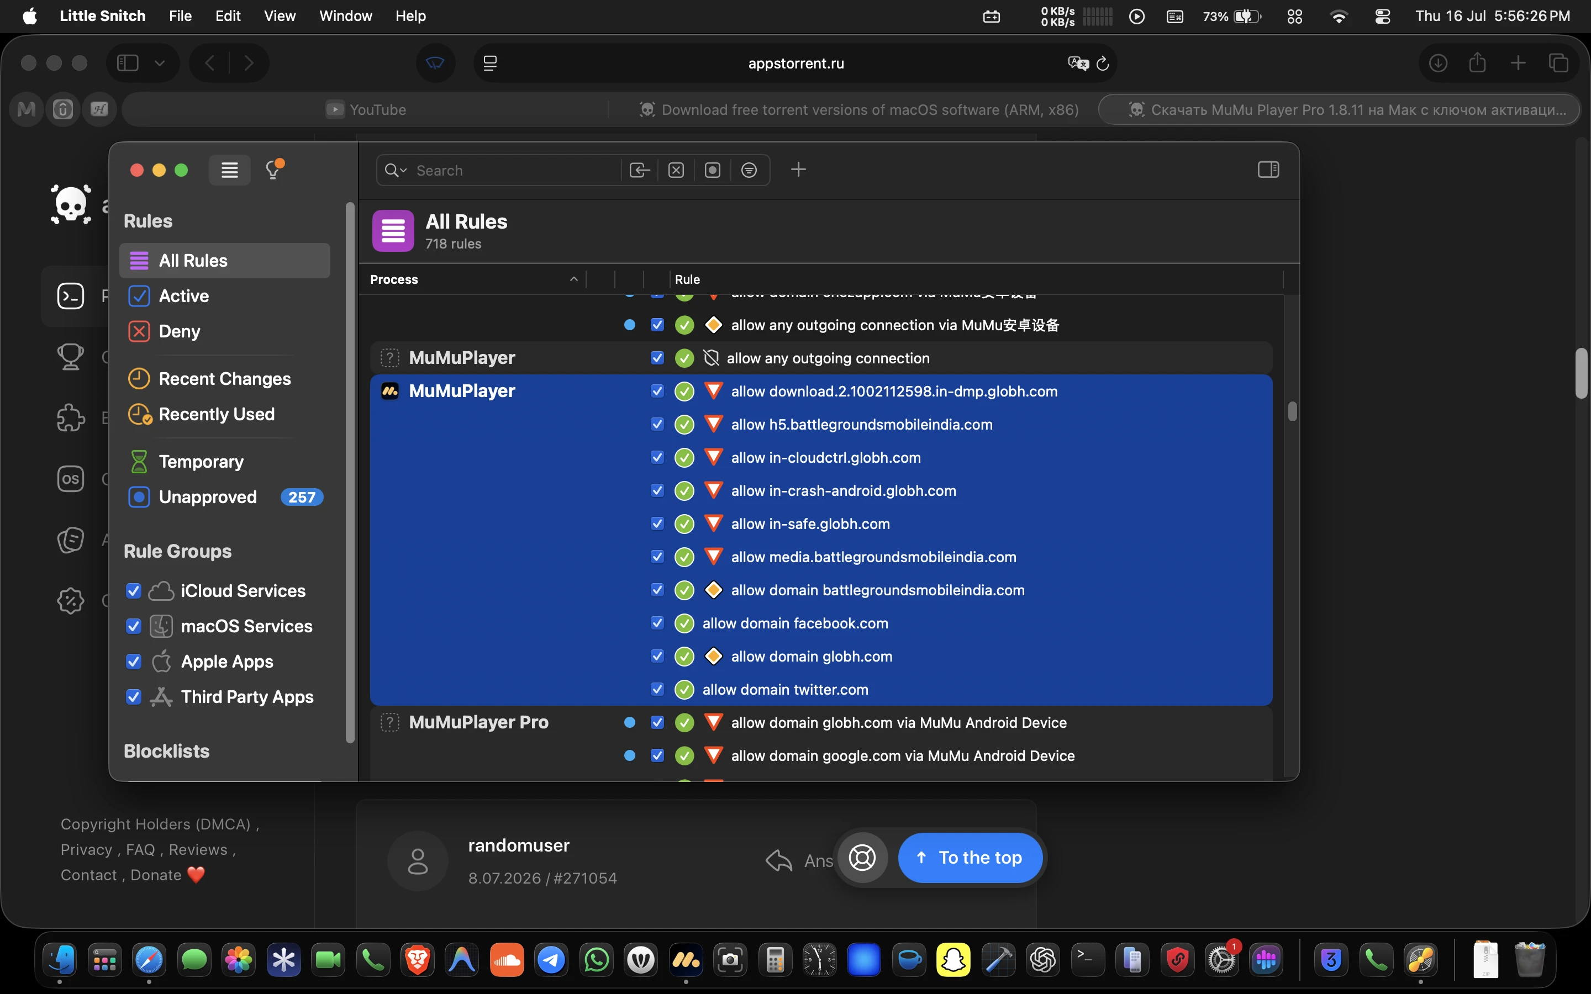Open the suggestions lightbulb icon
Image resolution: width=1591 pixels, height=994 pixels.
click(x=273, y=170)
